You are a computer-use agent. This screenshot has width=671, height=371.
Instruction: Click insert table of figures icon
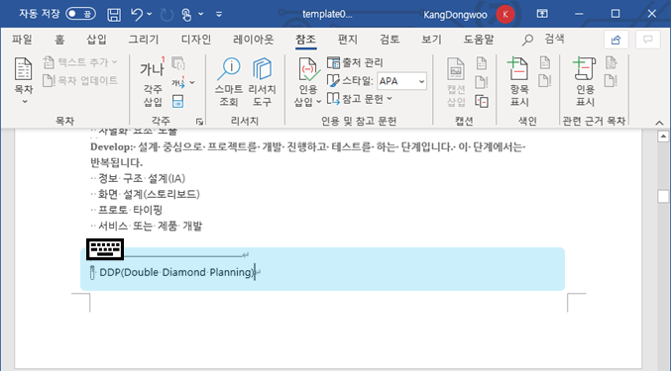[482, 63]
